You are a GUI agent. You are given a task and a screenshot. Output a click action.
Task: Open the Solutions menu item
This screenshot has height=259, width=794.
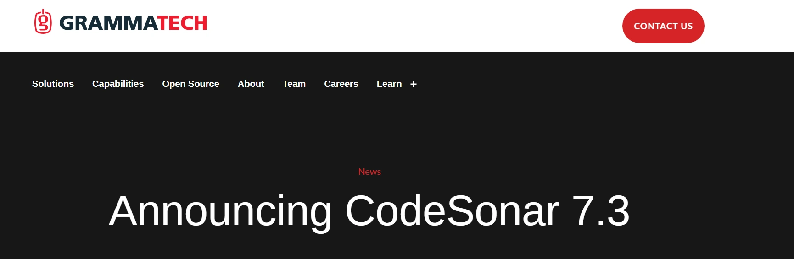click(x=53, y=84)
